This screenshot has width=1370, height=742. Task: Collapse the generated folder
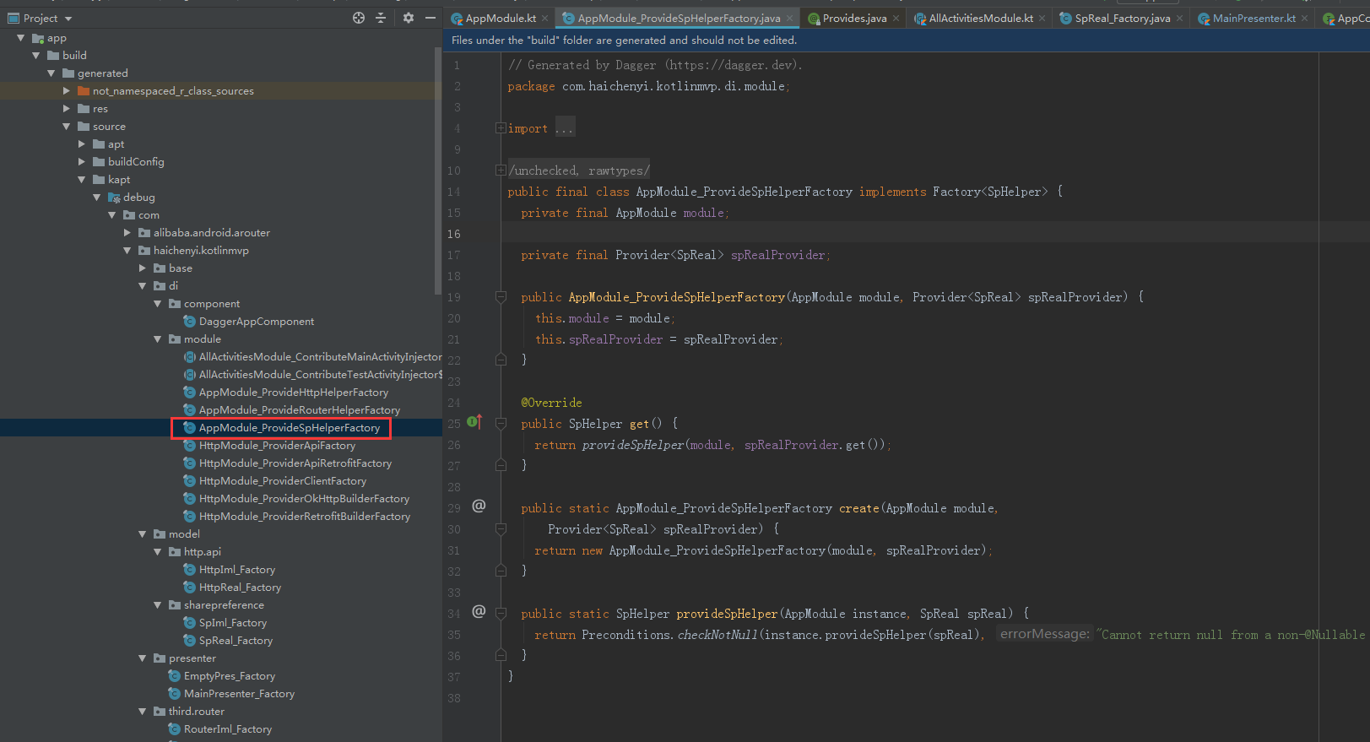tap(51, 73)
